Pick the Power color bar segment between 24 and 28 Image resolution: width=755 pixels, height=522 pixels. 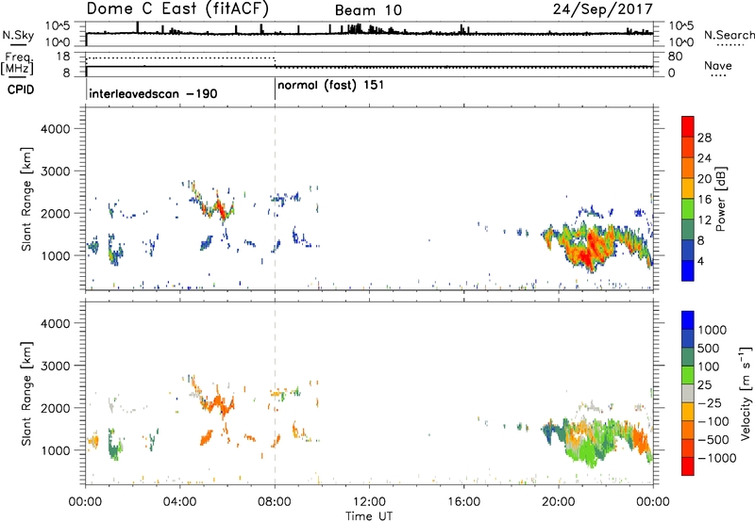[688, 147]
